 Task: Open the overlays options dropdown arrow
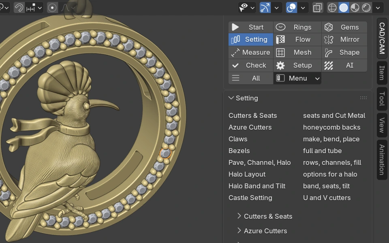point(303,8)
